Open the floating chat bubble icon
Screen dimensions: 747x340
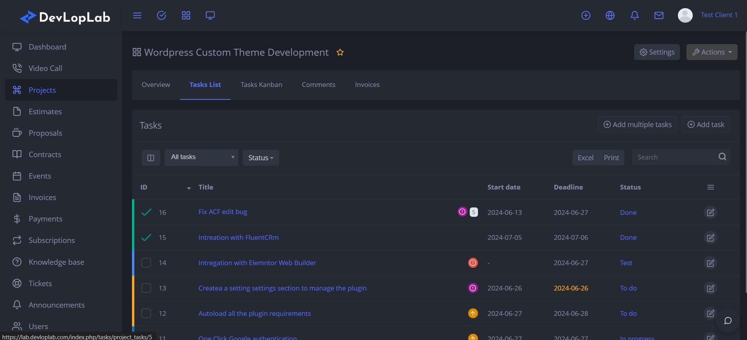pyautogui.click(x=728, y=321)
